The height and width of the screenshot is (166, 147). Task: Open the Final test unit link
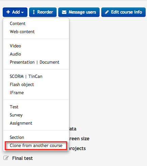[22, 158]
